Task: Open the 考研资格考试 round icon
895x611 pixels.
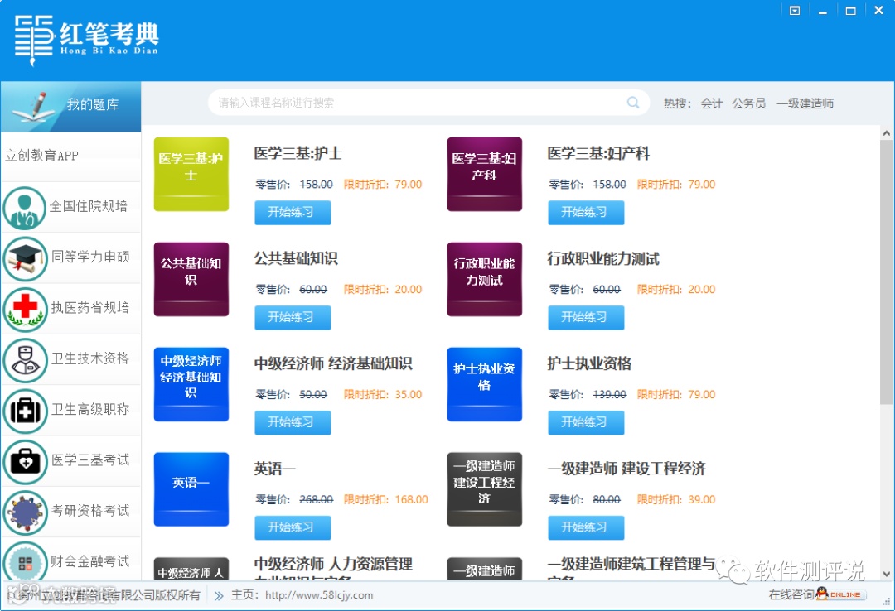Action: [x=25, y=512]
